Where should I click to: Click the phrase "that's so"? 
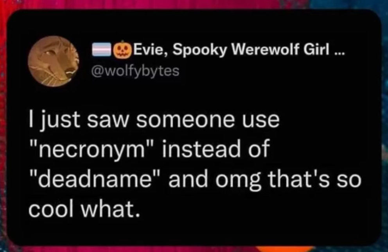[x=315, y=179]
